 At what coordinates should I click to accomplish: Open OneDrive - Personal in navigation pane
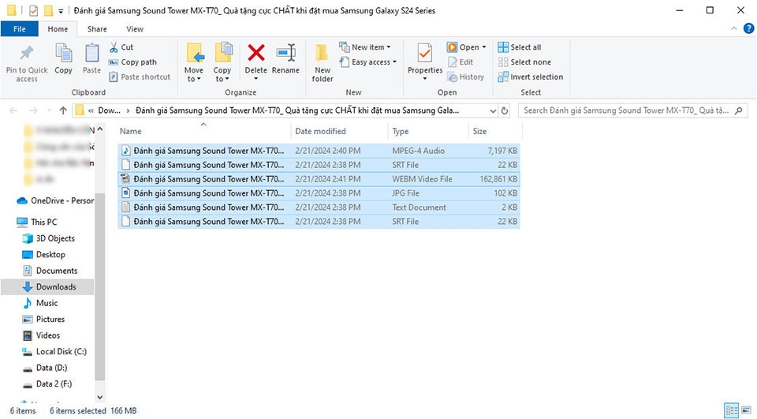pyautogui.click(x=55, y=200)
